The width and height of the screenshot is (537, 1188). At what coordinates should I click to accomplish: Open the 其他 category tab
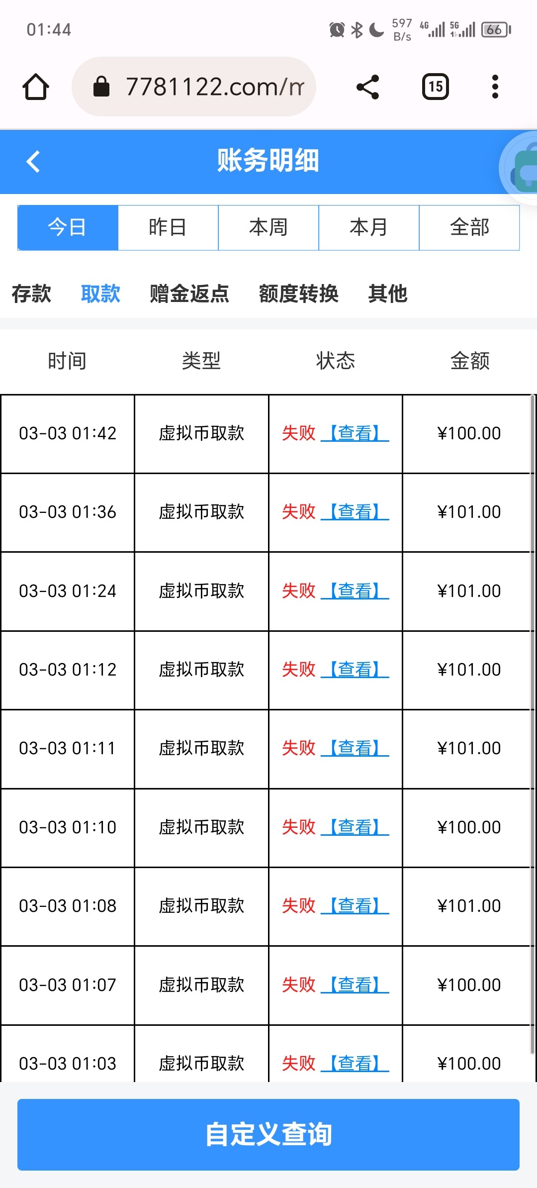click(388, 294)
